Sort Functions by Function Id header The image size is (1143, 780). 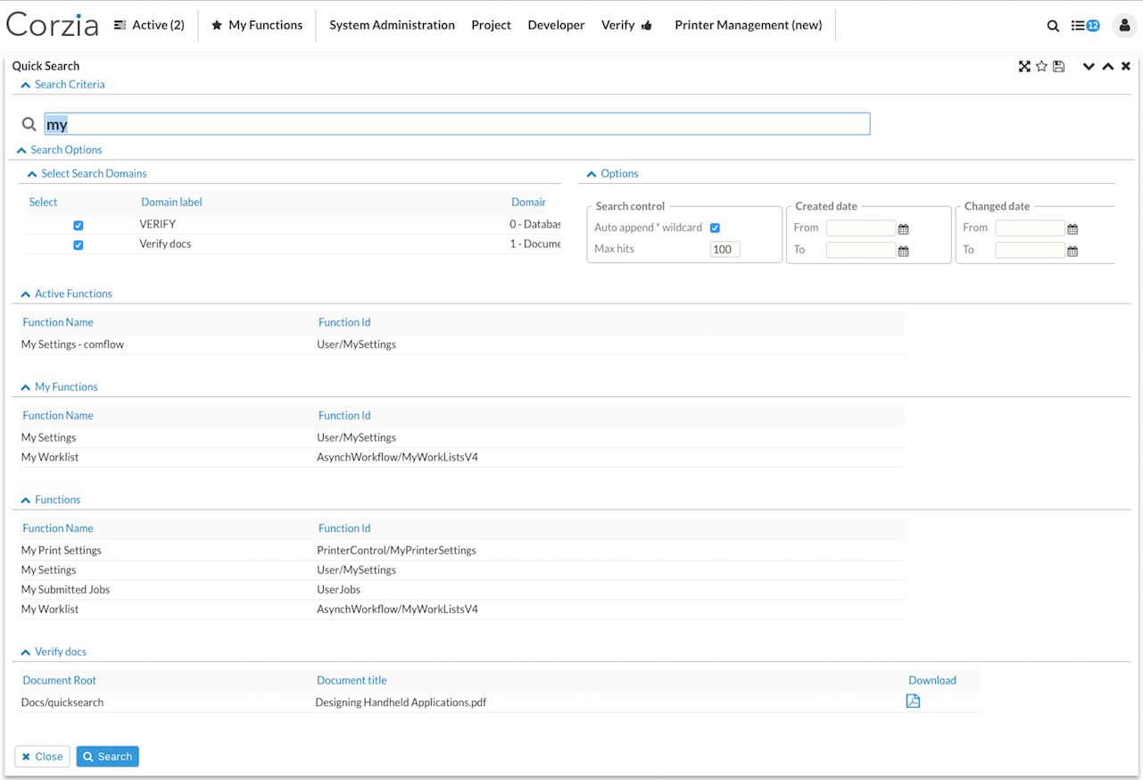pos(344,528)
